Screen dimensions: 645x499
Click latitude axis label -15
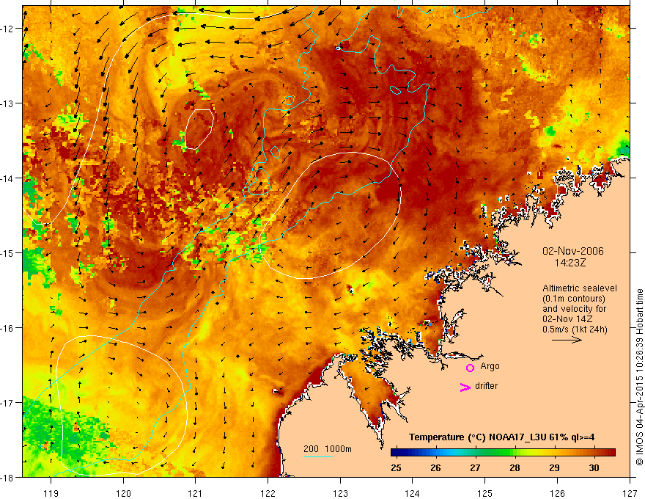pyautogui.click(x=7, y=252)
